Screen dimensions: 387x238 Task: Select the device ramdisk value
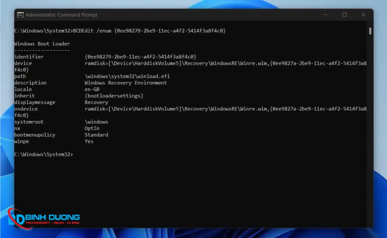coord(225,63)
